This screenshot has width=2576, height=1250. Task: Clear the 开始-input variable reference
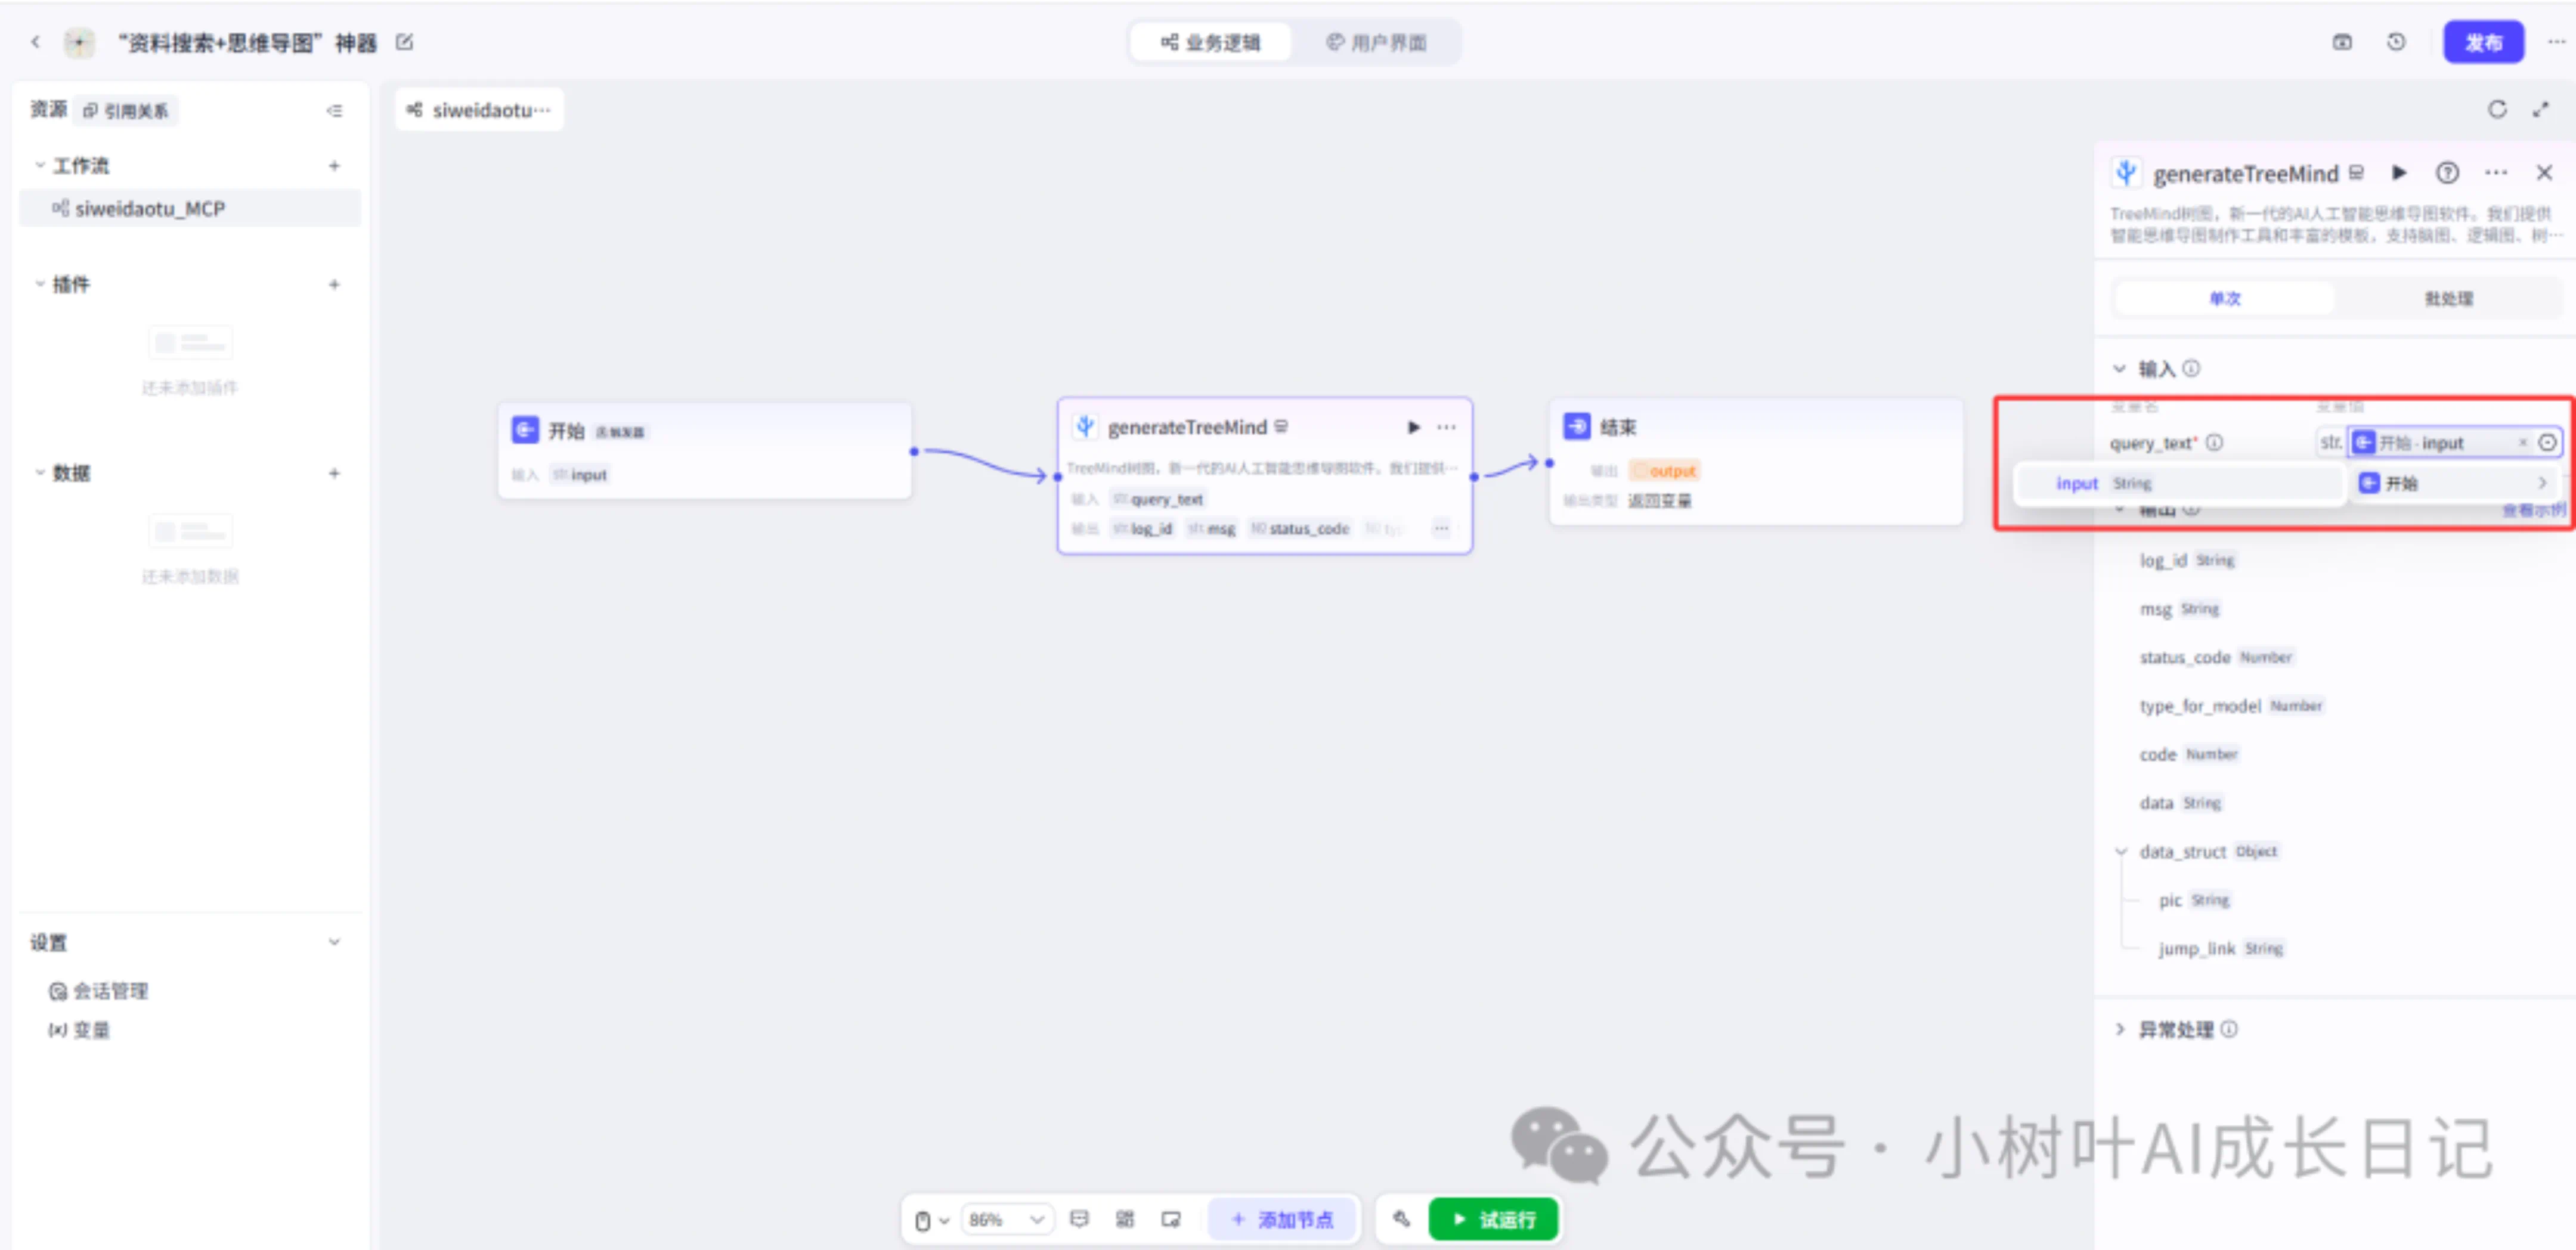[x=2522, y=442]
